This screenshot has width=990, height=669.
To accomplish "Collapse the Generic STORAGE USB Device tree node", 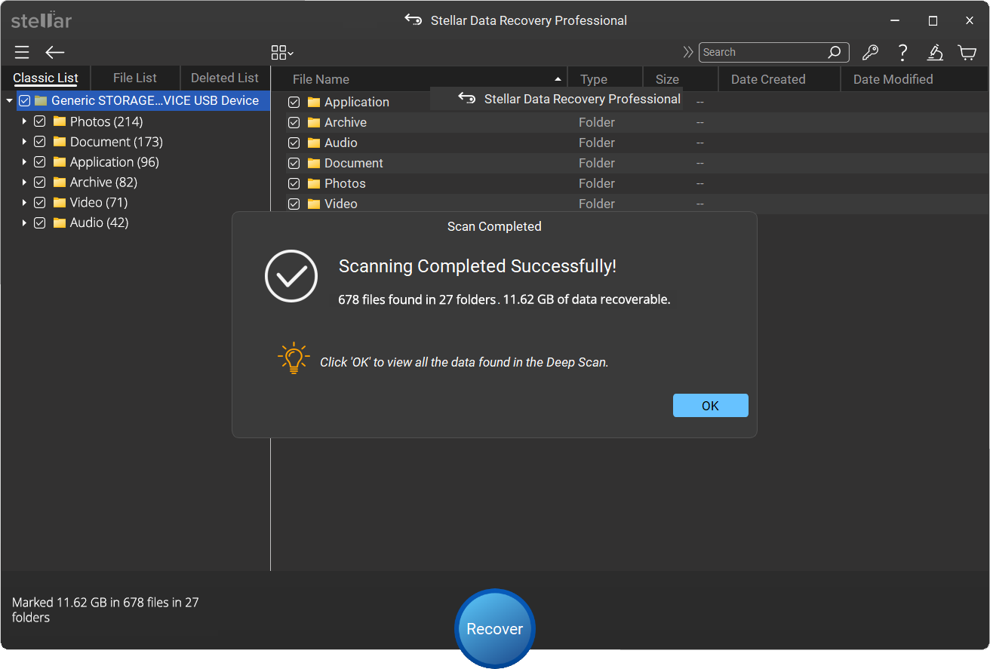I will (9, 101).
